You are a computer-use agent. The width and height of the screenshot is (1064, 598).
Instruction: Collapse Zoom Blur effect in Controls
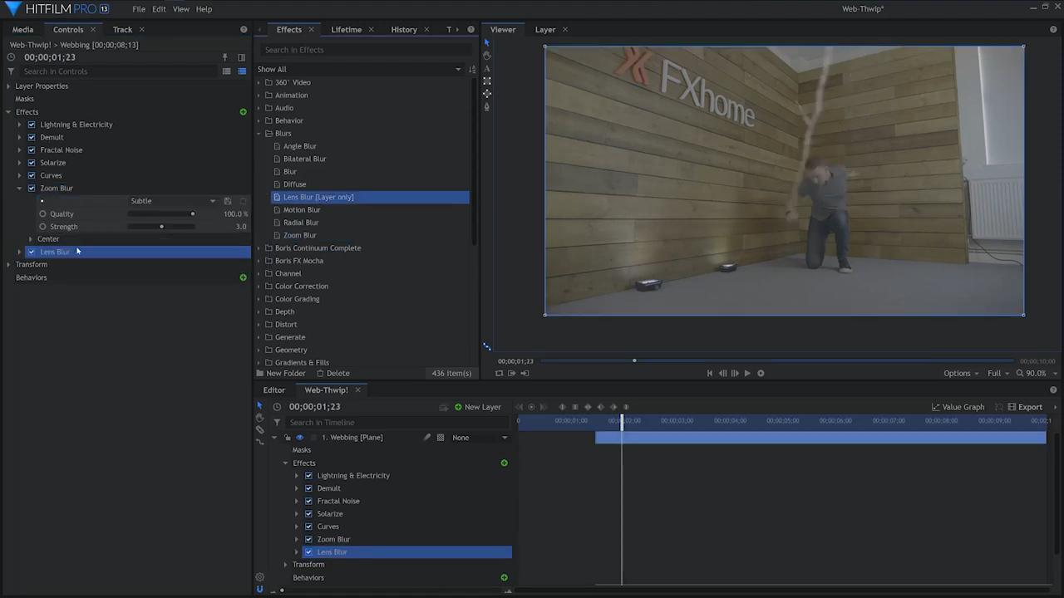coord(20,189)
